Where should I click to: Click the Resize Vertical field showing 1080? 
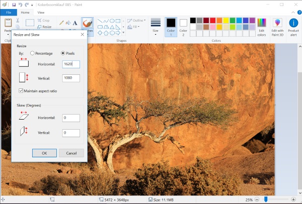[x=71, y=78]
